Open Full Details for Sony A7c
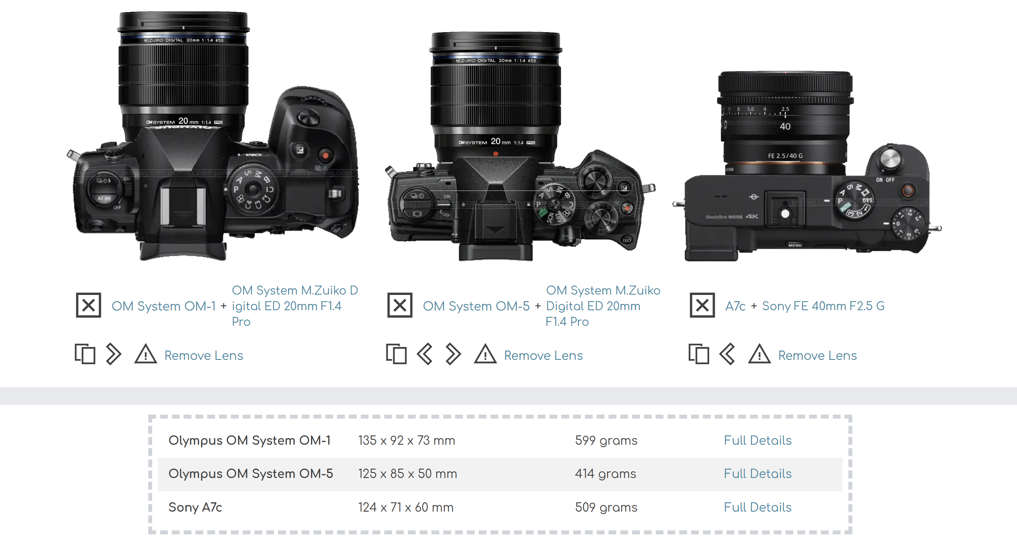This screenshot has height=541, width=1017. tap(757, 507)
